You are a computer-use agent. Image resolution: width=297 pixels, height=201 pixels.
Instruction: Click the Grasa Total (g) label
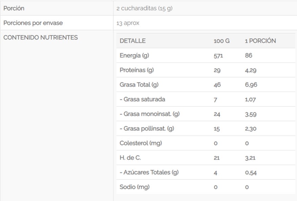click(139, 85)
